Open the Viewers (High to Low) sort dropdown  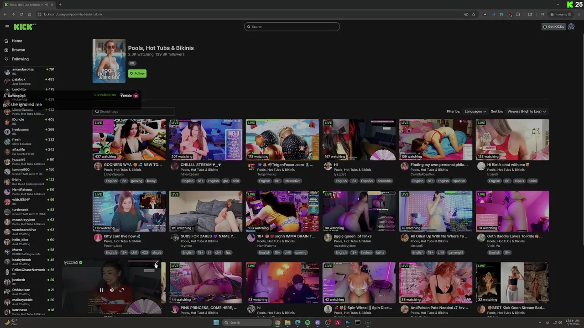tap(527, 112)
